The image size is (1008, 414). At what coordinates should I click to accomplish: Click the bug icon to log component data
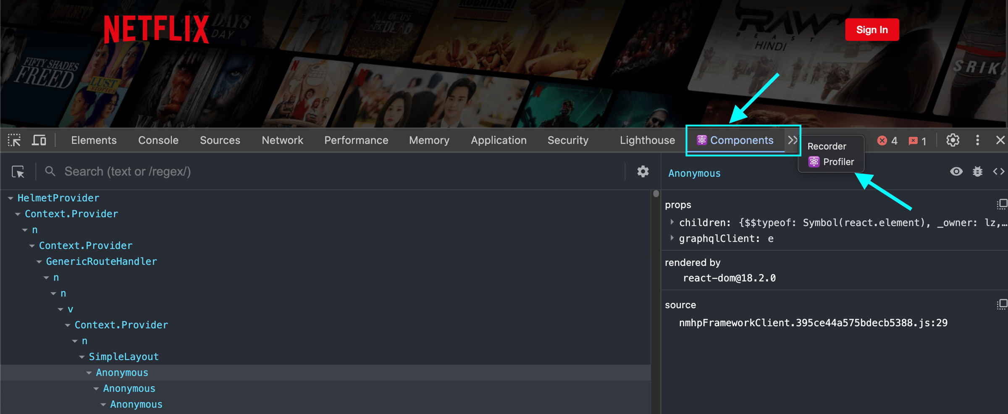click(x=978, y=171)
